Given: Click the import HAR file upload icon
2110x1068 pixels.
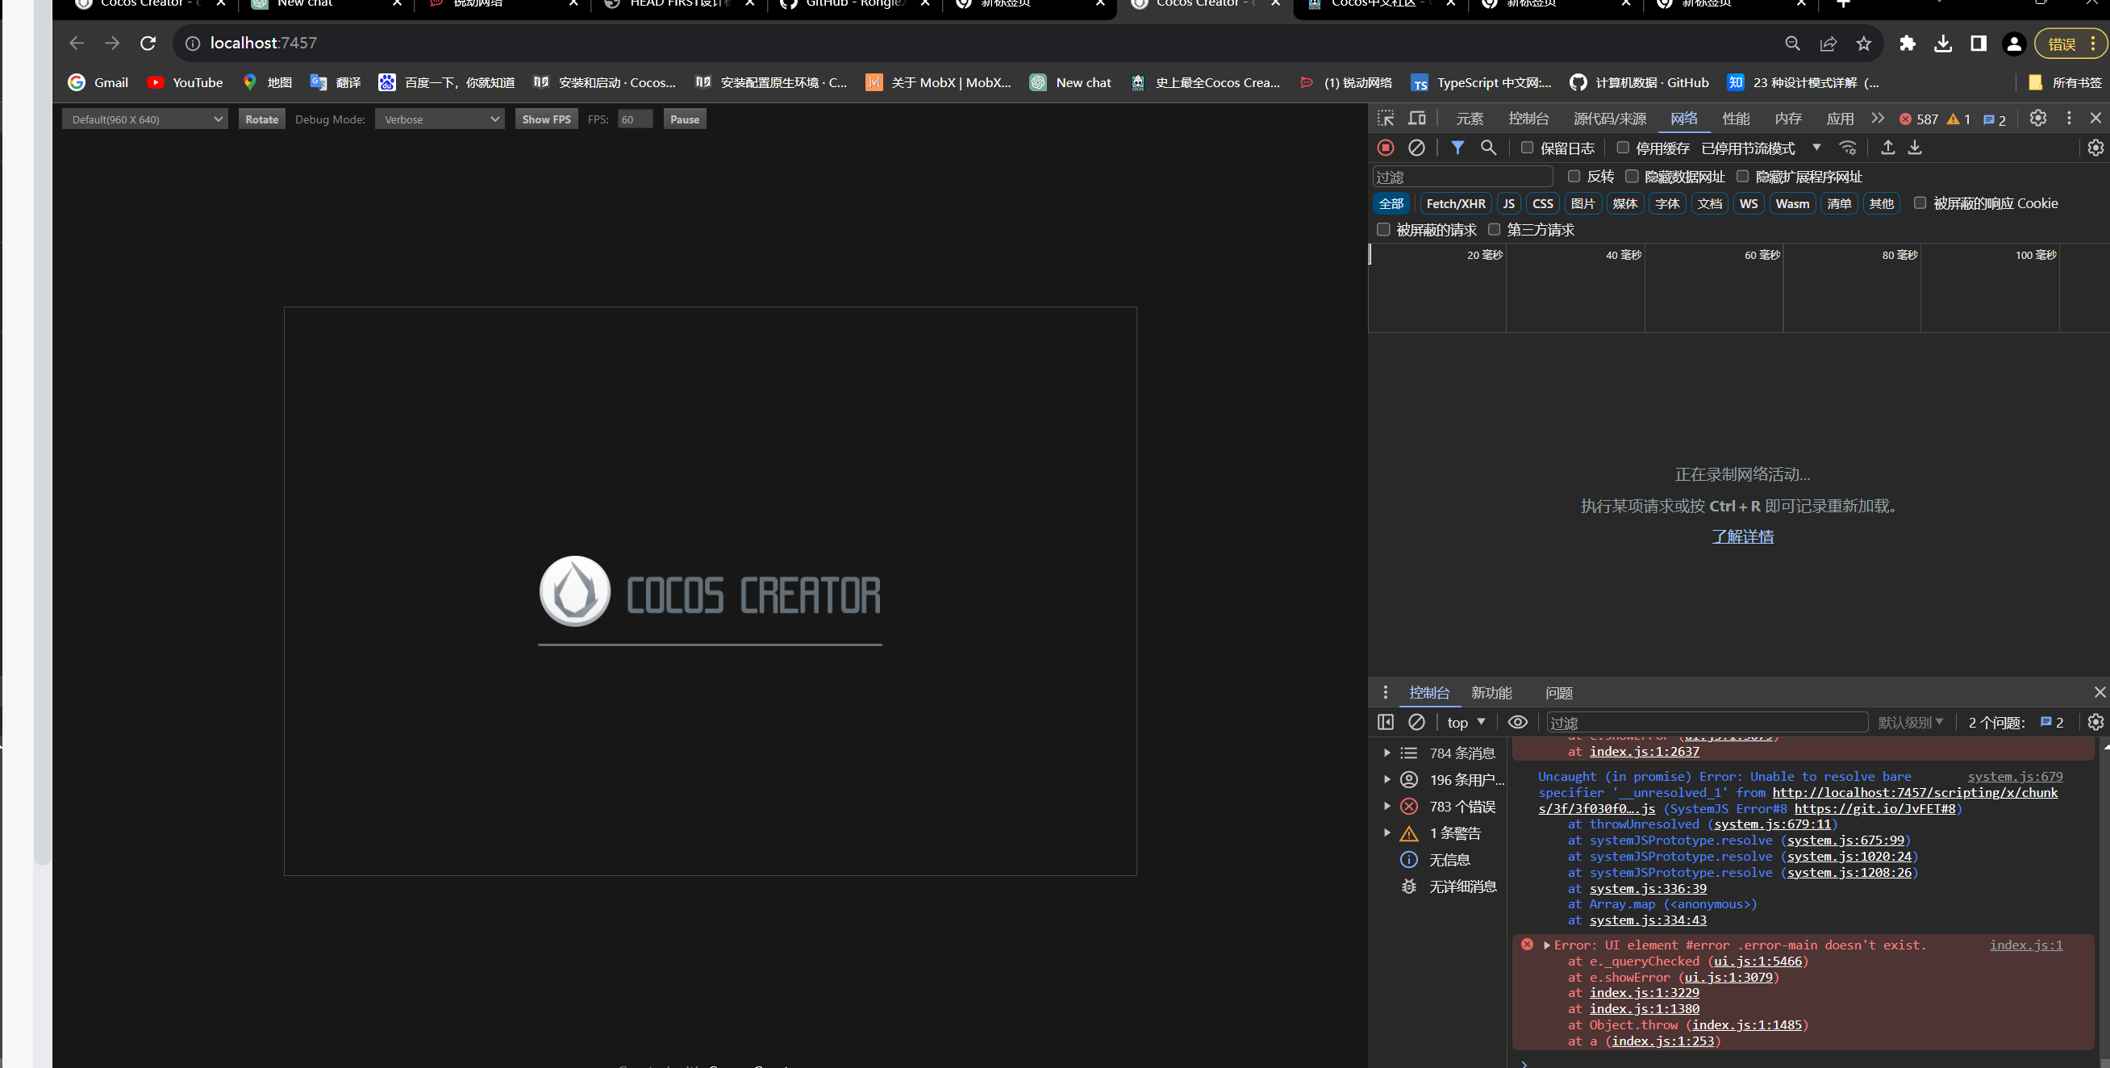Looking at the screenshot, I should click(x=1888, y=148).
